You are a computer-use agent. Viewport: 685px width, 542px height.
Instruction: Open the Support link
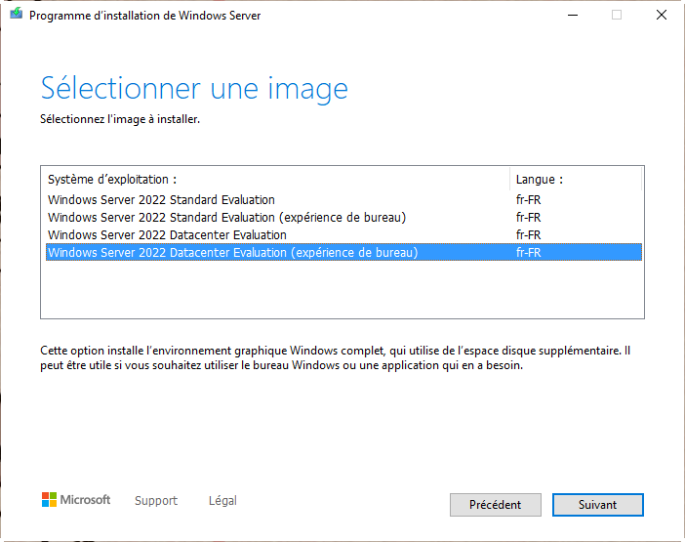[x=156, y=501]
